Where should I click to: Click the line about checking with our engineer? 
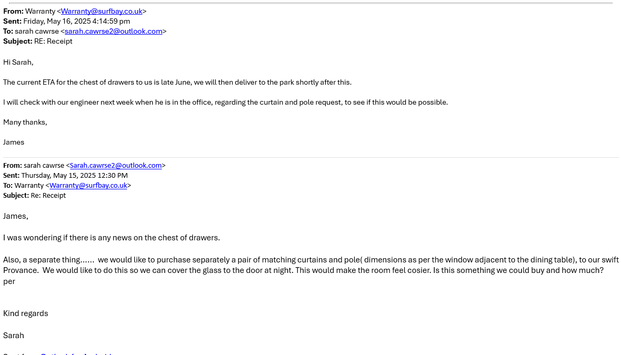pyautogui.click(x=225, y=102)
